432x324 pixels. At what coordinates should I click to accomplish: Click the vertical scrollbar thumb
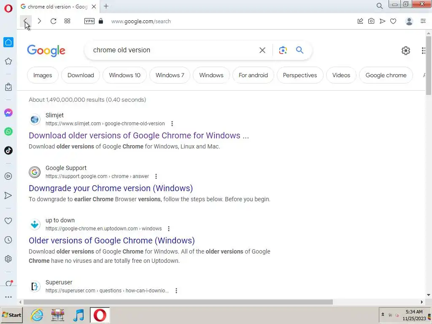pyautogui.click(x=429, y=65)
